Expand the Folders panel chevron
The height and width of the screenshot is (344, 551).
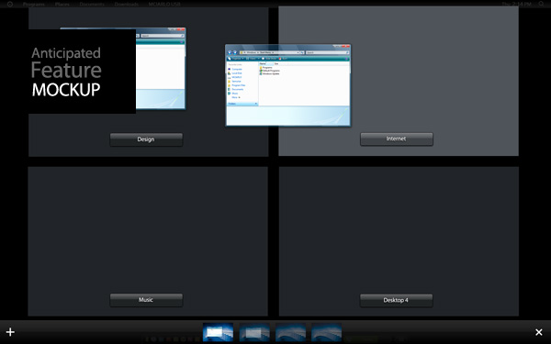[256, 104]
